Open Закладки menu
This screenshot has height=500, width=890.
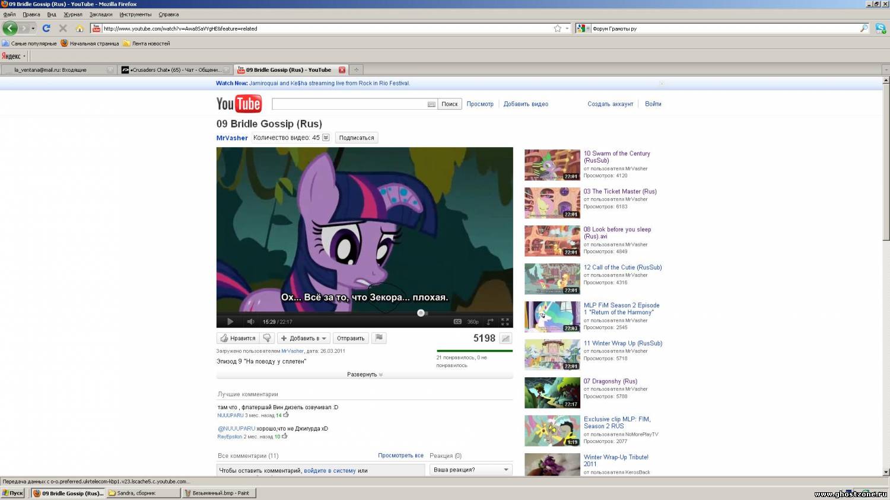coord(101,14)
